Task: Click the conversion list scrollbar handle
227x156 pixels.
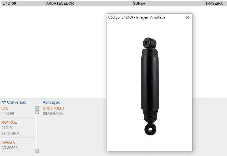Action: click(37, 112)
